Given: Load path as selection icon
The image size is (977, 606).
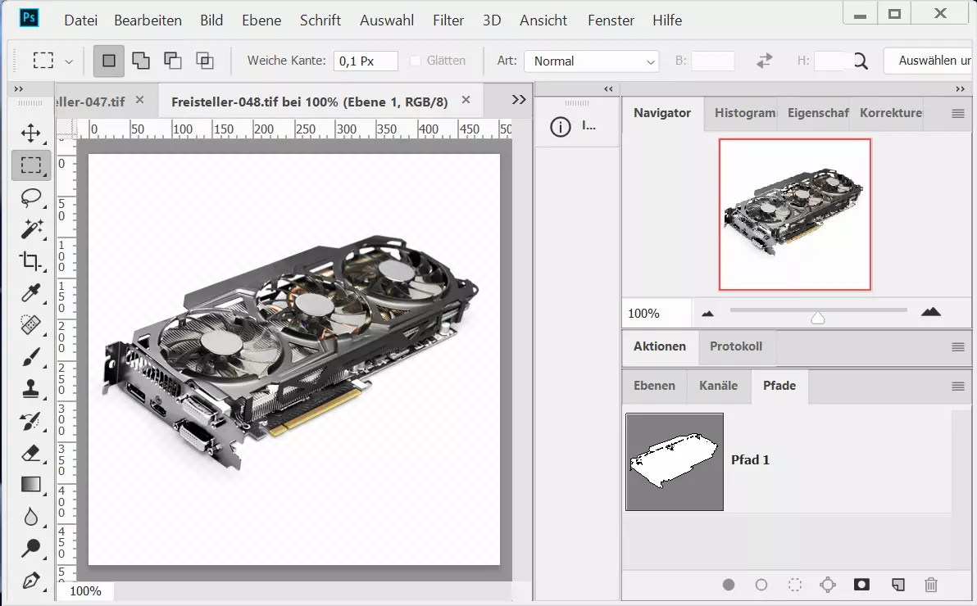Looking at the screenshot, I should pyautogui.click(x=794, y=585).
